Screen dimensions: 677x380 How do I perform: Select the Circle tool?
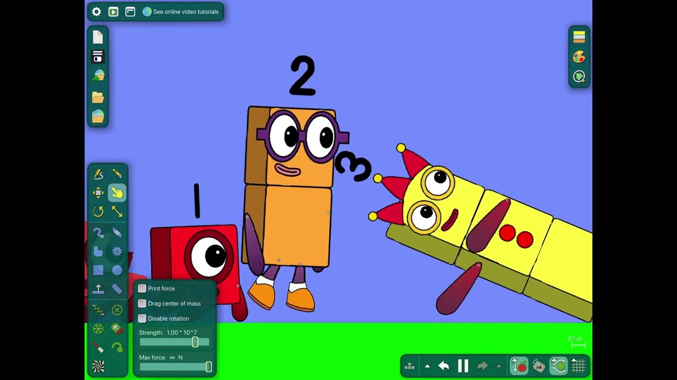click(117, 270)
